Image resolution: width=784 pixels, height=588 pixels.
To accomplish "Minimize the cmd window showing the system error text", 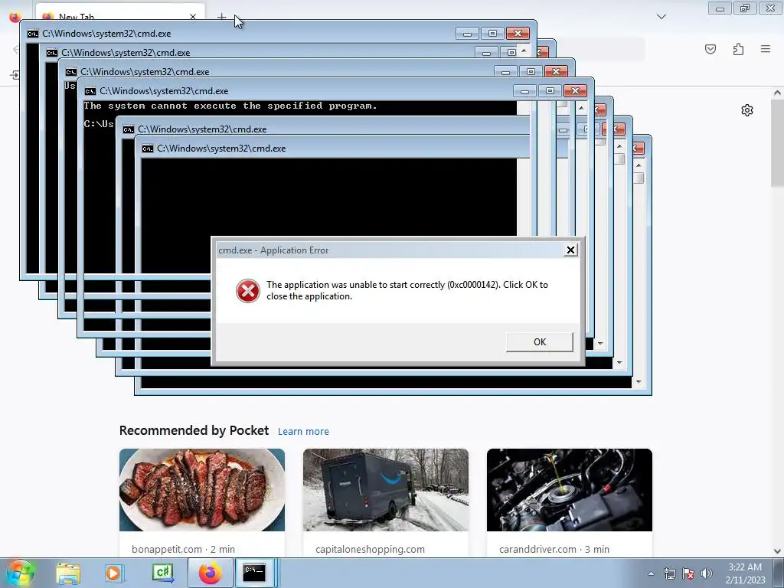I will point(524,91).
